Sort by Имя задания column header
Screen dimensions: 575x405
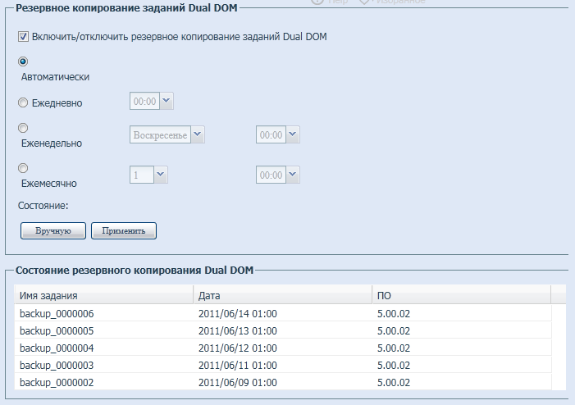point(104,295)
